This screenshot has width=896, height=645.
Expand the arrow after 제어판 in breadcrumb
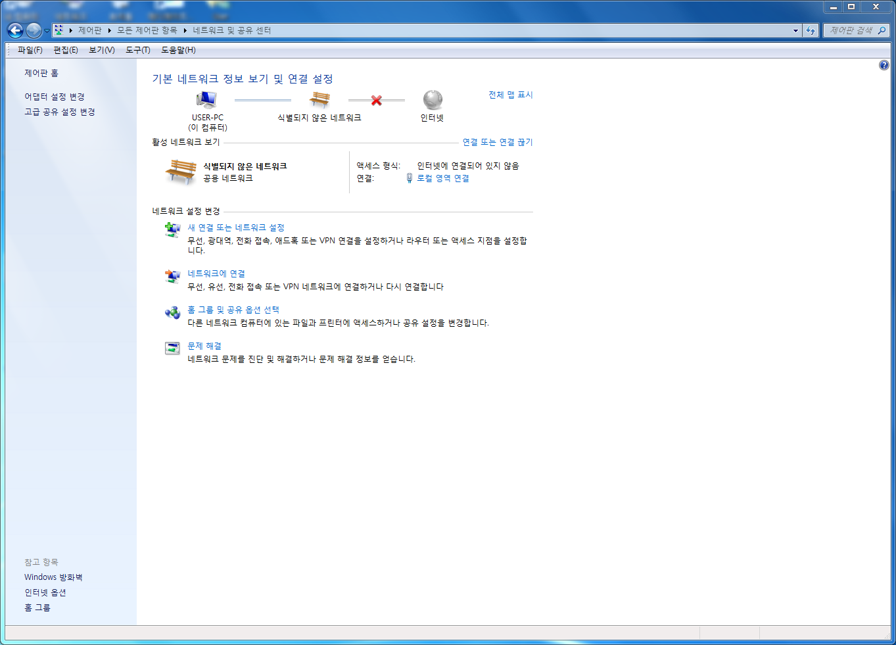(x=110, y=30)
